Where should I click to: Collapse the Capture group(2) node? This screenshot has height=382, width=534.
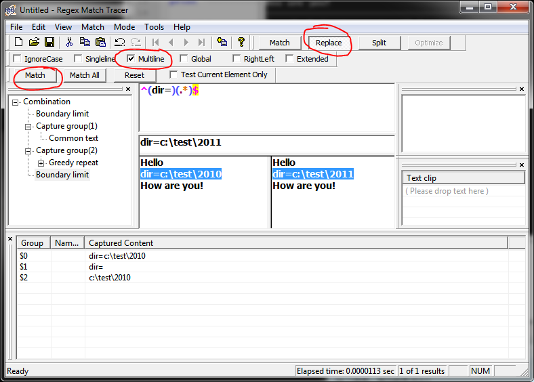click(x=28, y=151)
